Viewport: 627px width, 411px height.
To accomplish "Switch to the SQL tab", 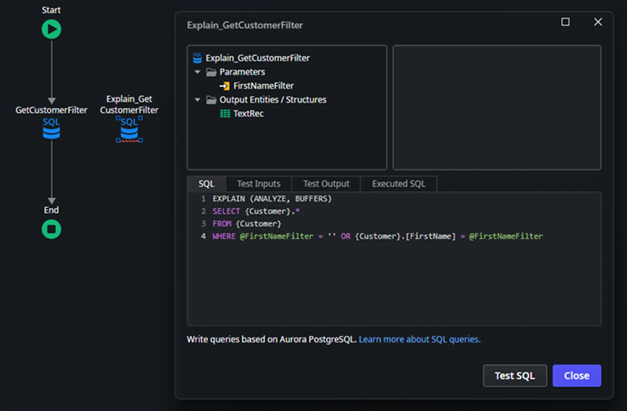I will 206,184.
